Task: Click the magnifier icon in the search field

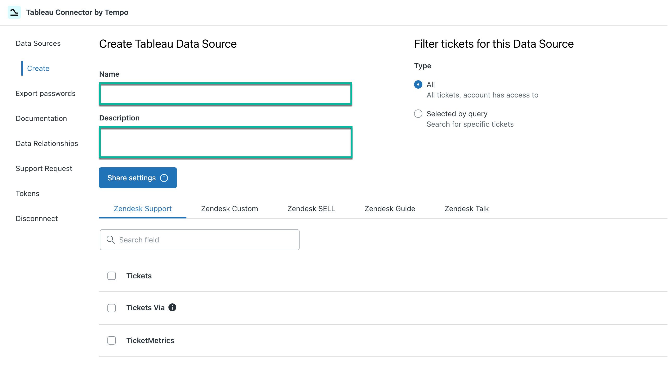Action: pyautogui.click(x=111, y=240)
